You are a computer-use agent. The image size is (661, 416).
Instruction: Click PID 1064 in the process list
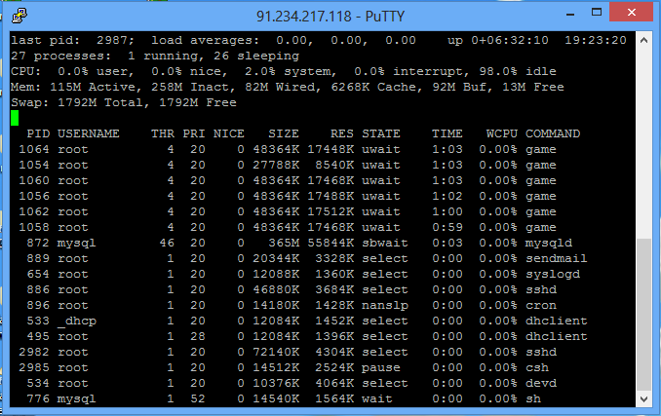[x=34, y=149]
